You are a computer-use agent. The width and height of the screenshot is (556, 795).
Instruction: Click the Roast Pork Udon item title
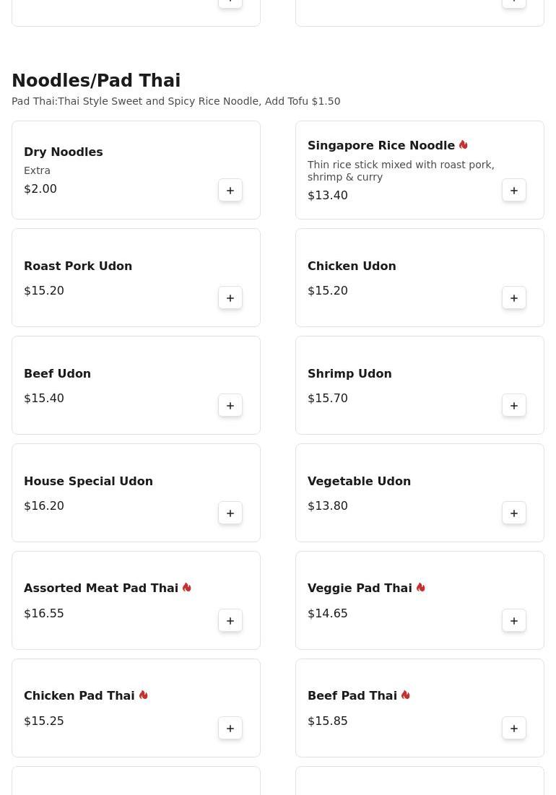pos(78,266)
